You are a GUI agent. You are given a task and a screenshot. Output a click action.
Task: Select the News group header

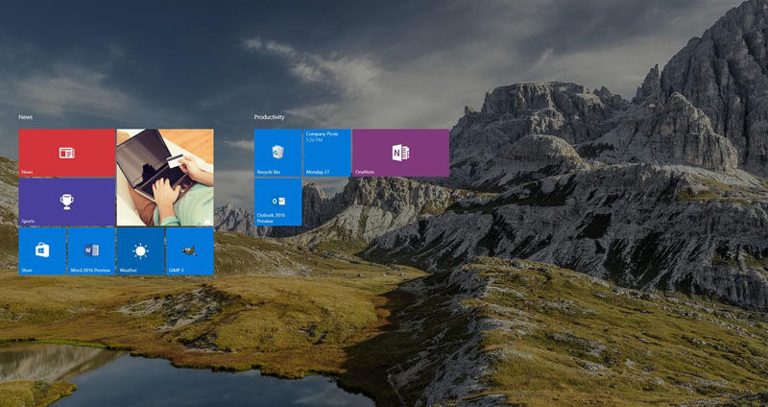[26, 117]
